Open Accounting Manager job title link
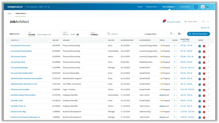Viewport: 219px width, 123px height. coord(19,68)
